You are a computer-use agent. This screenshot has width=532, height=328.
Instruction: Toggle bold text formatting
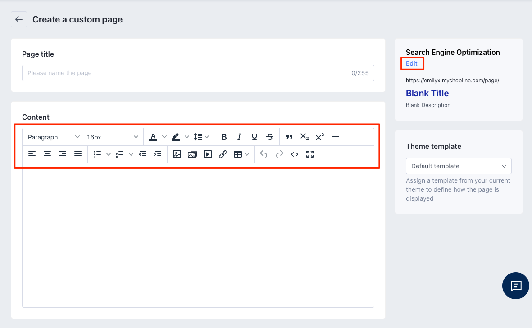click(224, 137)
